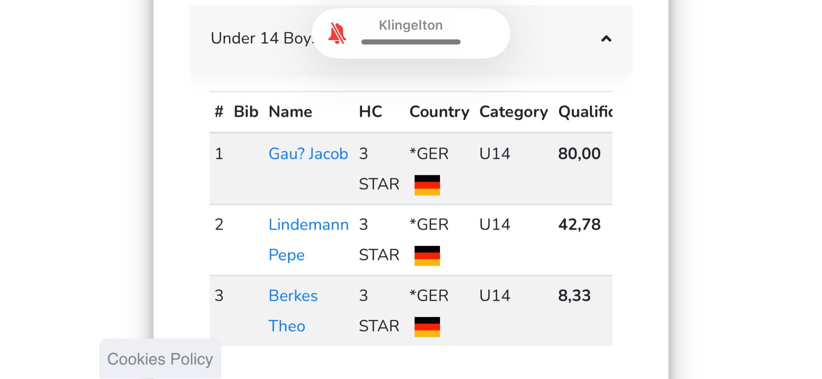
Task: Open the Cookies Policy button
Action: (x=160, y=359)
